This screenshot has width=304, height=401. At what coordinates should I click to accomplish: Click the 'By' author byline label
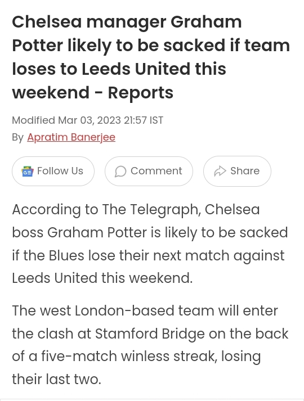pyautogui.click(x=17, y=137)
